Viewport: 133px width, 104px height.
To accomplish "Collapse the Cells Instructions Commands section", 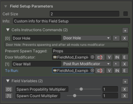I will 8,30.
